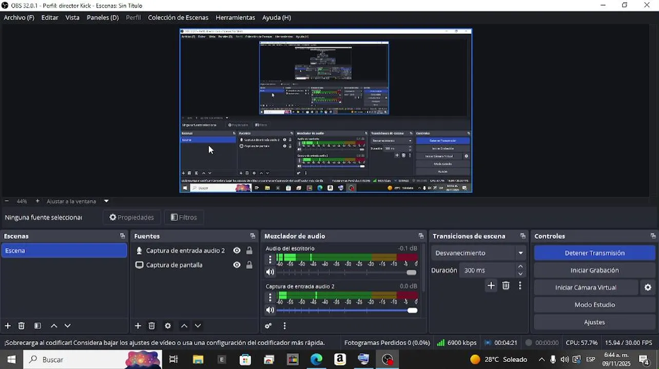Move source down arrow in Fuentes panel
This screenshot has height=369, width=659.
click(198, 326)
